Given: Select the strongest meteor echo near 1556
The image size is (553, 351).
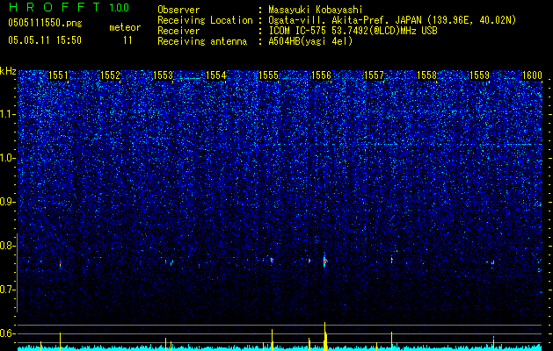Looking at the screenshot, I should 324,261.
